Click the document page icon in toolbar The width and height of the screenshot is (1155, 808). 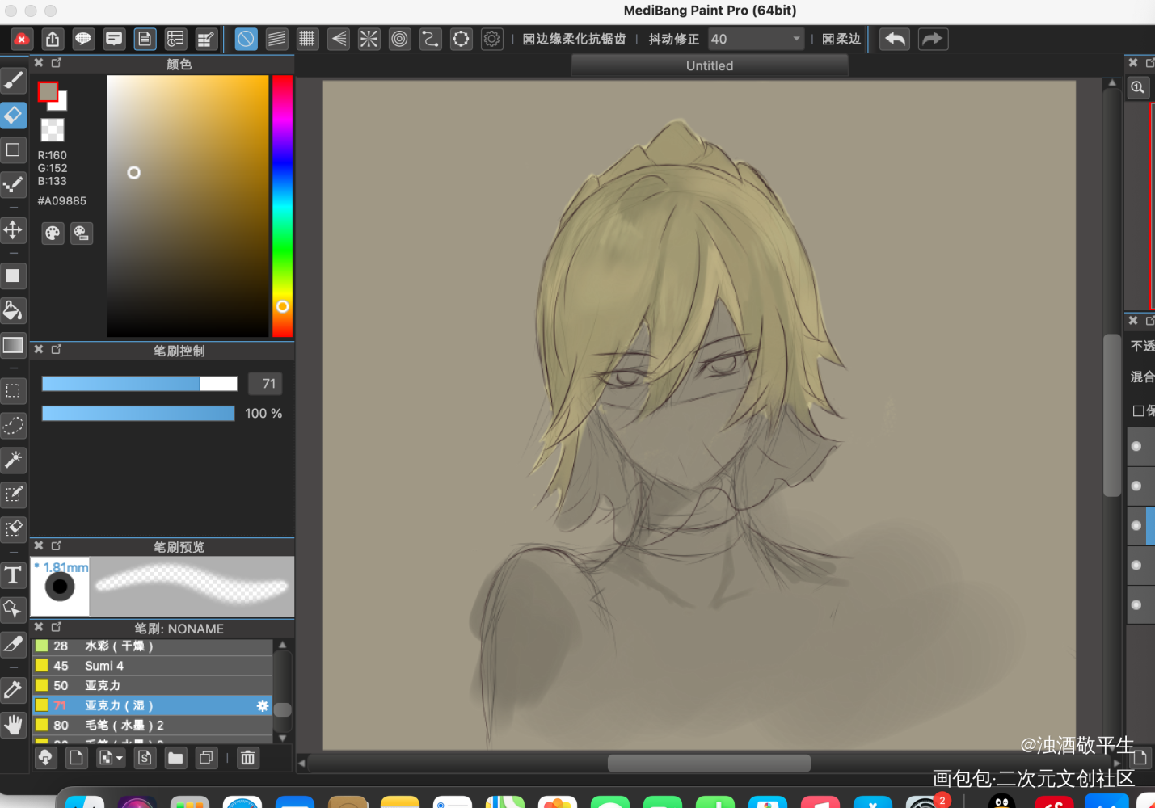145,39
